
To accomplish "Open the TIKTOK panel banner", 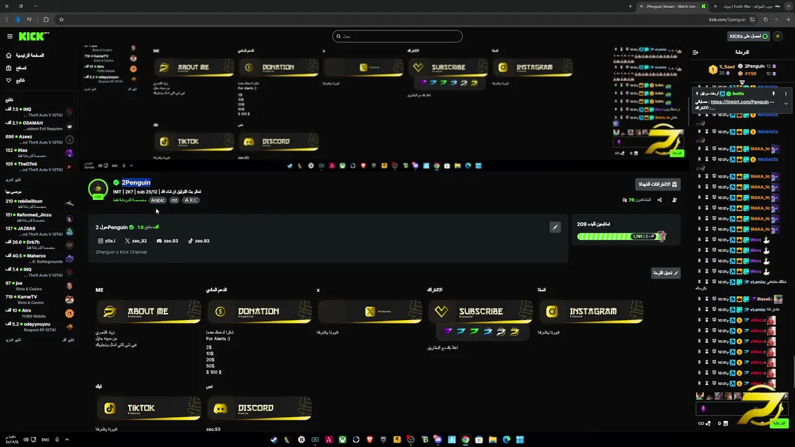I will (148, 408).
